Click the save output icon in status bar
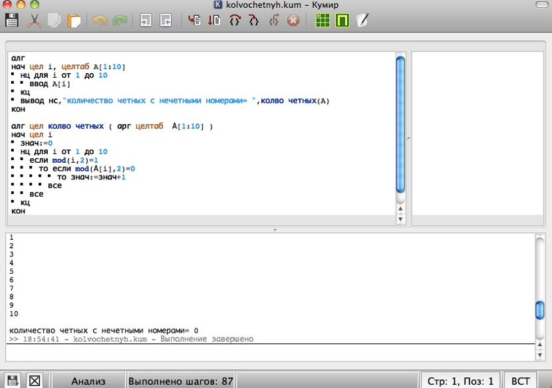 pyautogui.click(x=13, y=381)
